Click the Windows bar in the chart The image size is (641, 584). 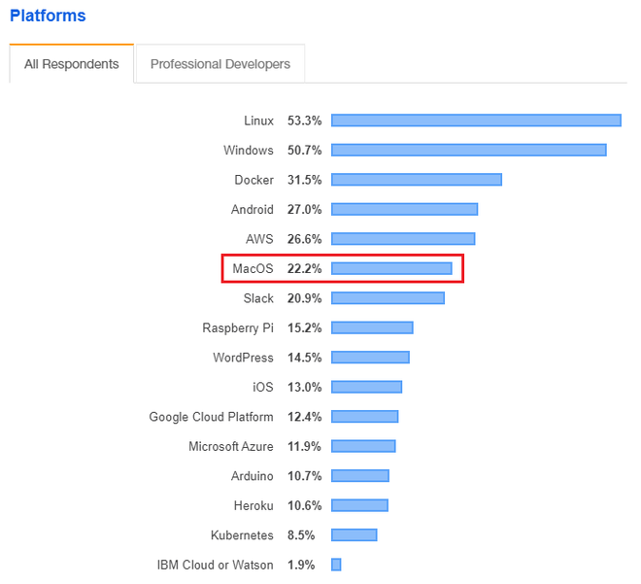(469, 150)
